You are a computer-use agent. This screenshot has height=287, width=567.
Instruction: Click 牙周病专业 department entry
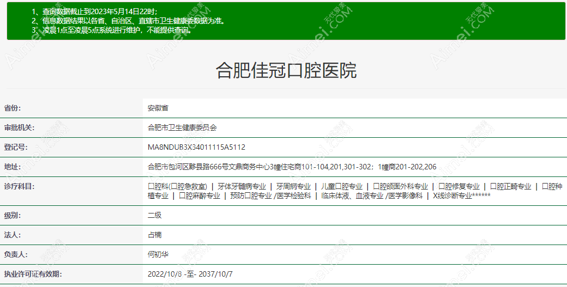(293, 186)
